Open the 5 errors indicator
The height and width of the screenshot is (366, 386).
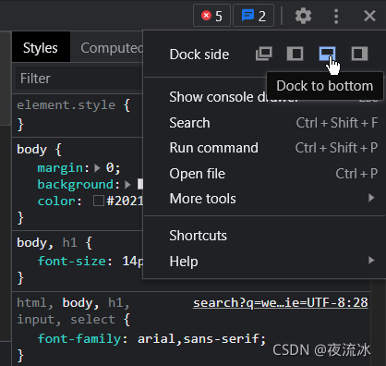[211, 16]
